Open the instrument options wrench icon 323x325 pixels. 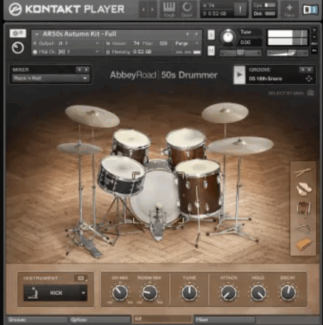click(x=18, y=34)
